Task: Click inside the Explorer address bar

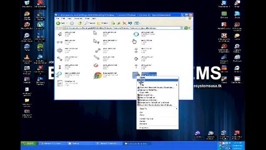Action: tap(121, 28)
